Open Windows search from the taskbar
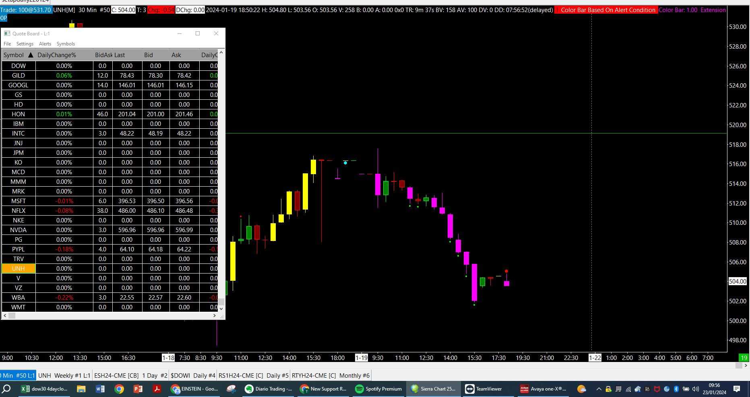 [6, 389]
